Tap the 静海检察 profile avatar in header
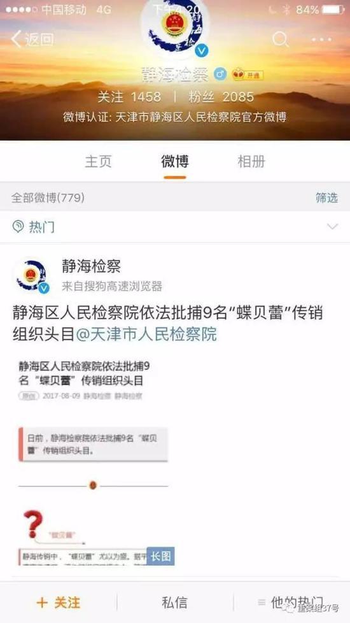The width and height of the screenshot is (350, 623). coord(174,27)
